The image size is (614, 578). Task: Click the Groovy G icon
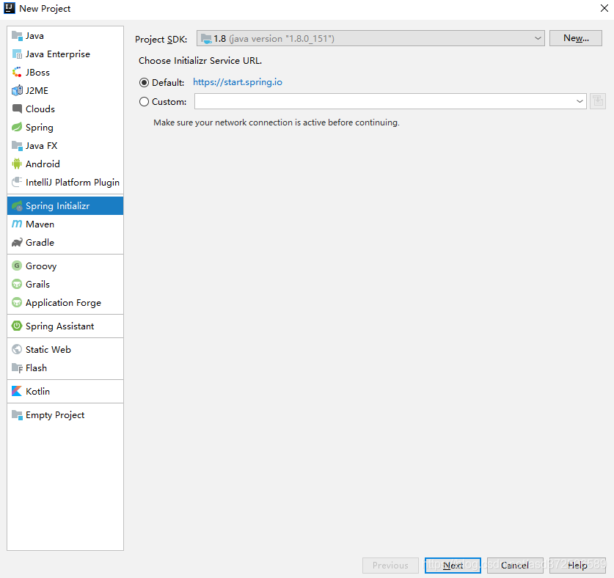[x=17, y=266]
